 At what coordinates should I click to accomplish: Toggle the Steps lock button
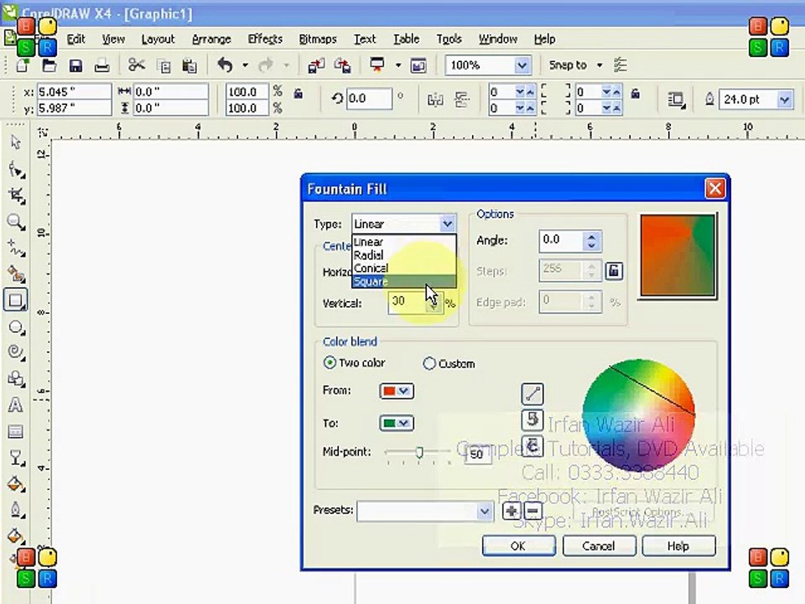[x=614, y=271]
